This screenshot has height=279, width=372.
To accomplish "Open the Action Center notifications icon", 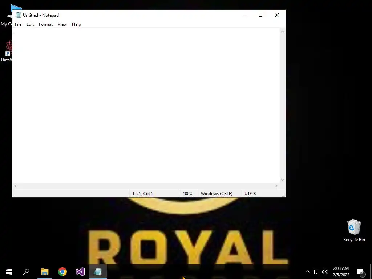I will tap(361, 272).
